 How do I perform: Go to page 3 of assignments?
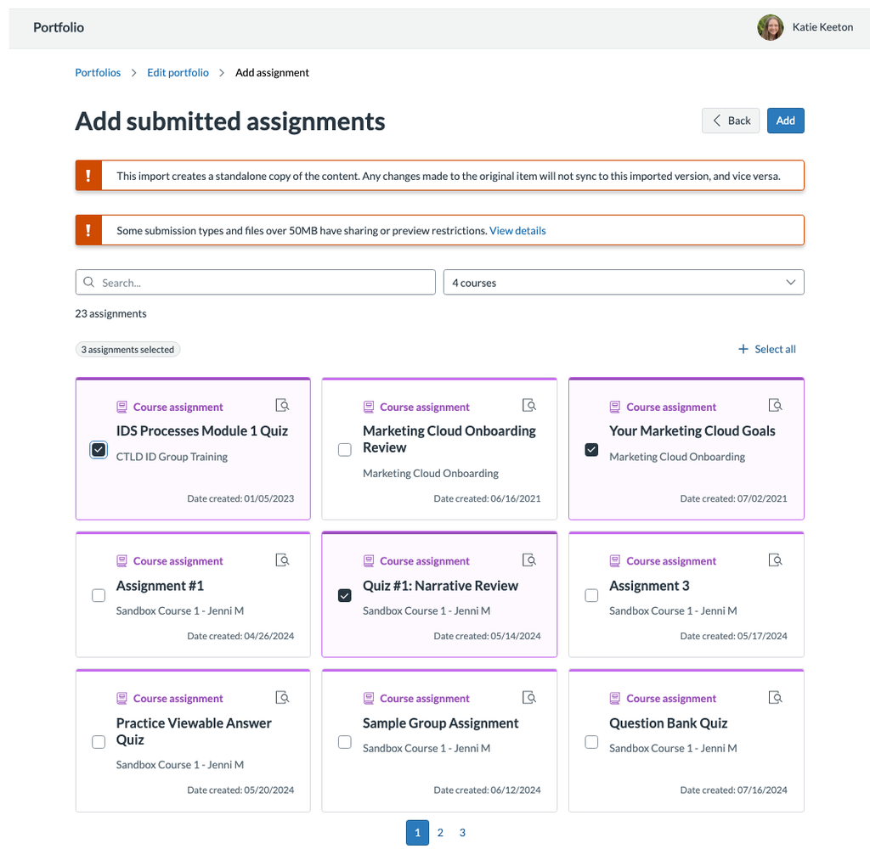click(x=462, y=832)
